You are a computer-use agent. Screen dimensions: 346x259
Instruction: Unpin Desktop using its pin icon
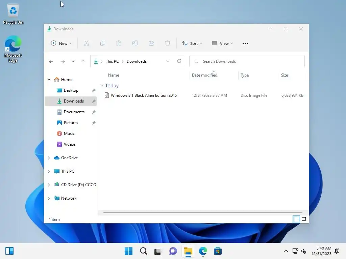(94, 90)
